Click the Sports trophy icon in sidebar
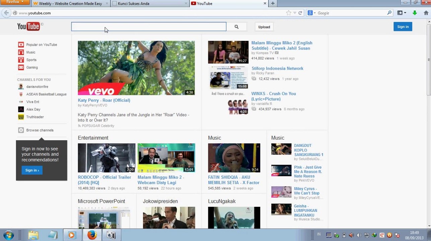The height and width of the screenshot is (241, 431). (x=21, y=60)
